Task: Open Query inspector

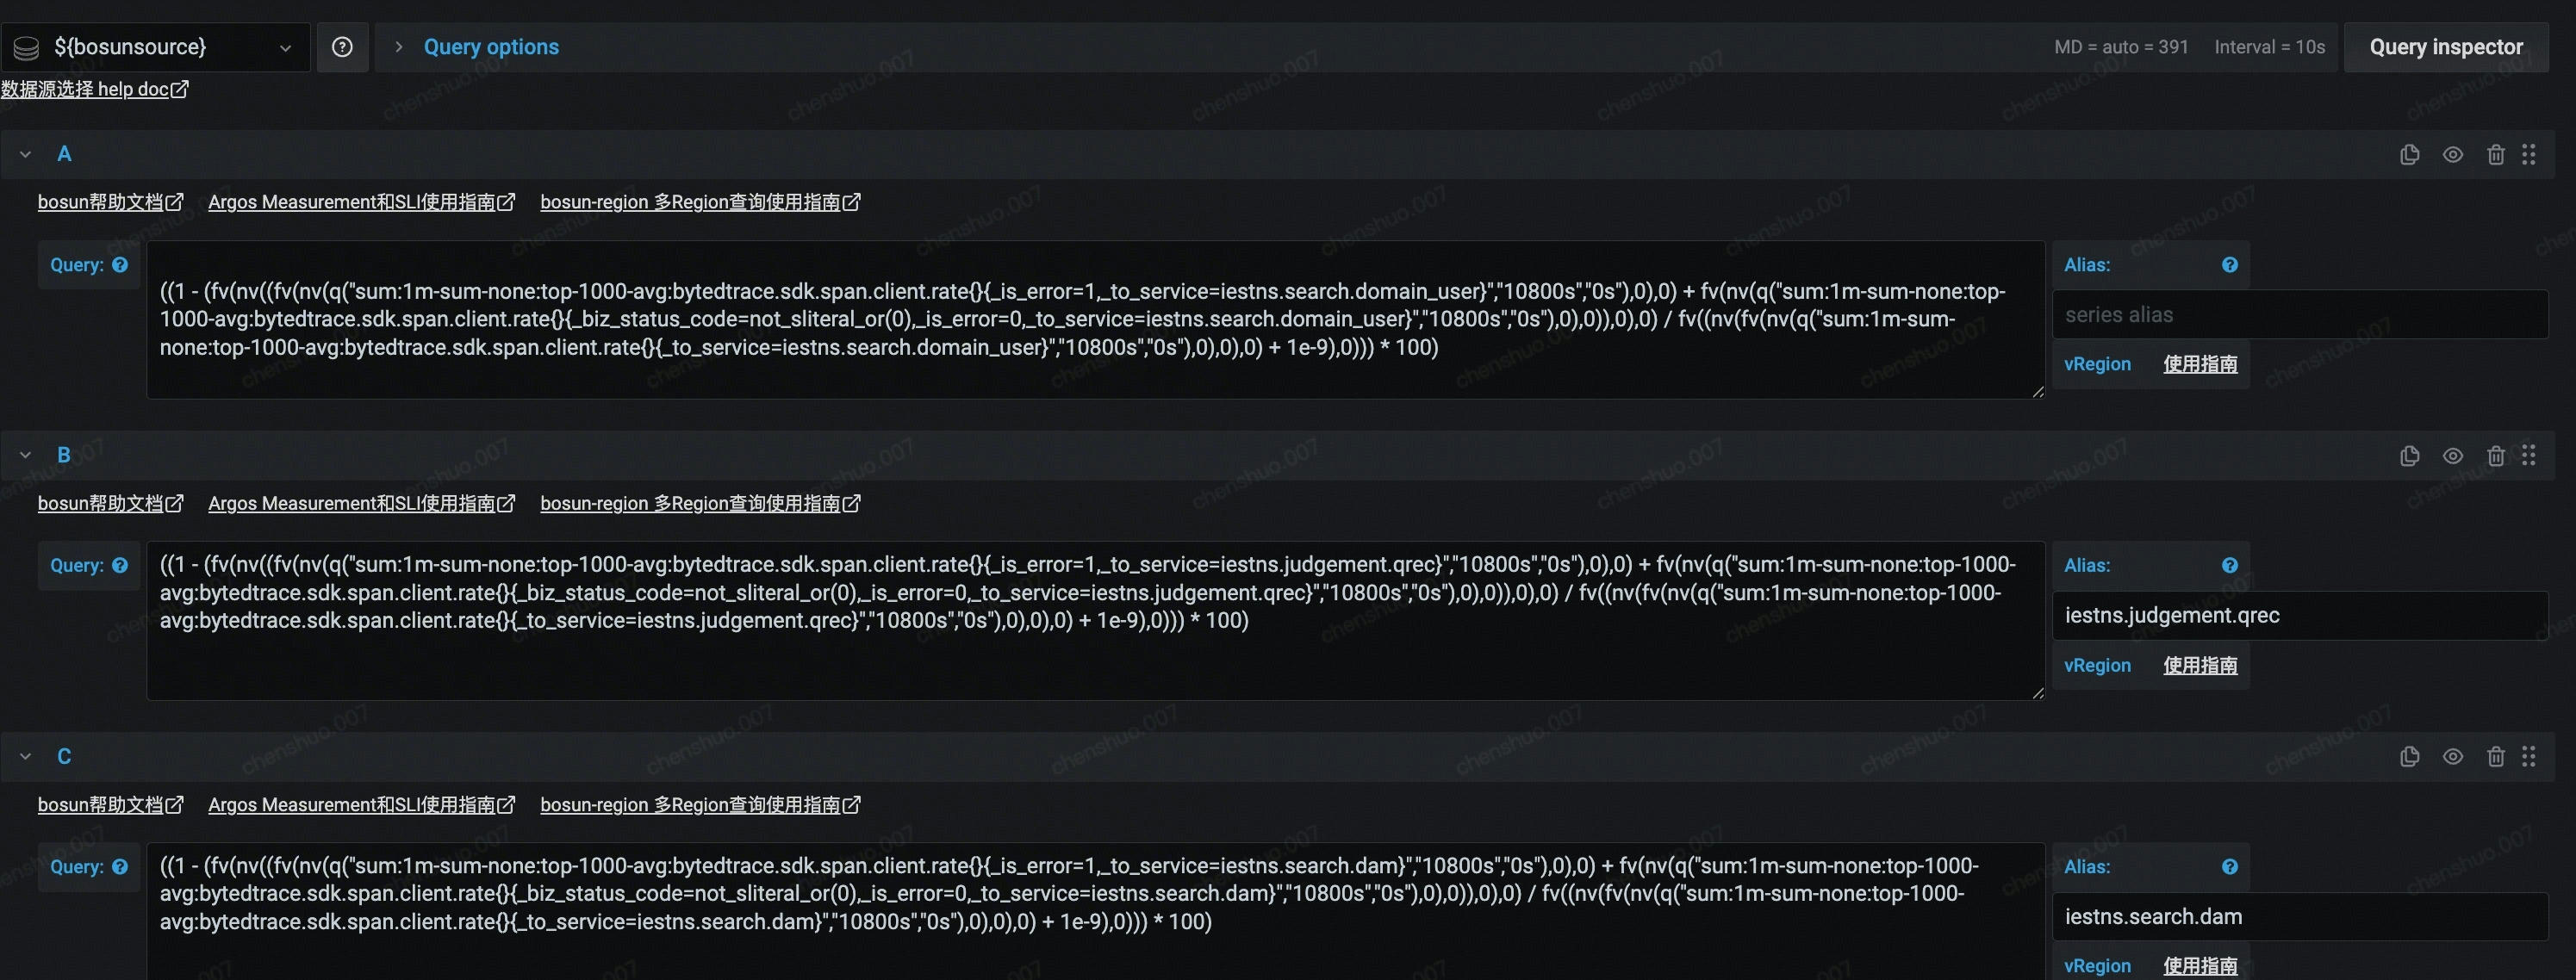Action: coord(2445,47)
